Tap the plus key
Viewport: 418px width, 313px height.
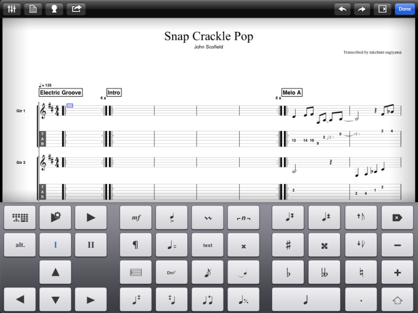(x=397, y=272)
